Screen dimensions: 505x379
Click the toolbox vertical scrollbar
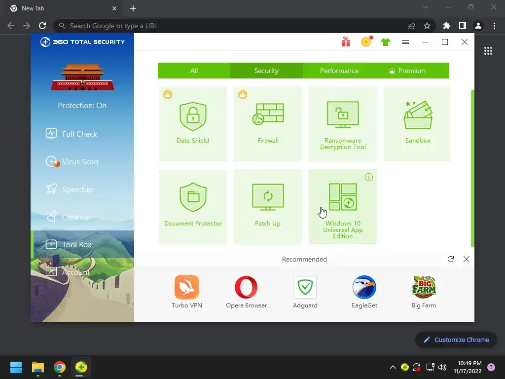[472, 168]
